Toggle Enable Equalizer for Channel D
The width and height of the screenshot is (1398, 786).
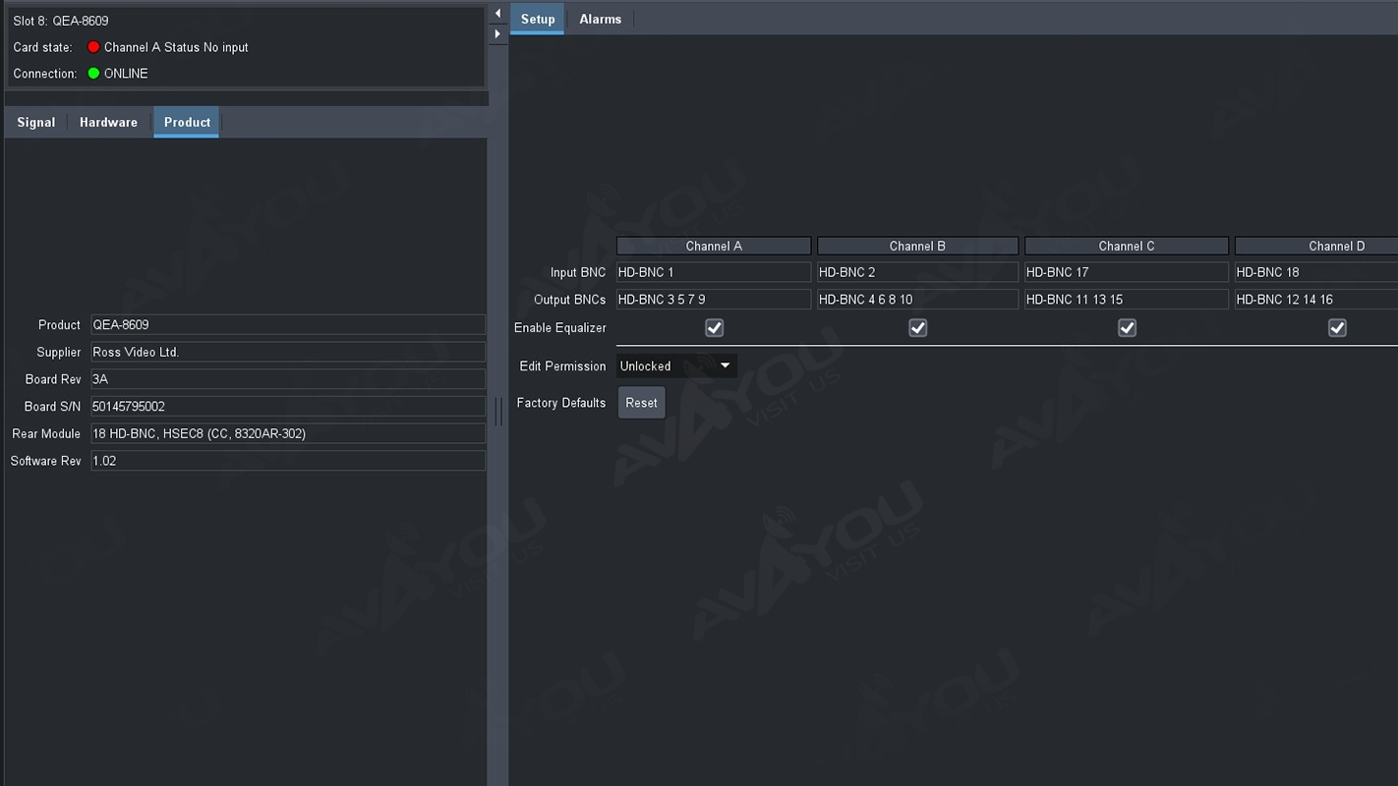point(1337,328)
